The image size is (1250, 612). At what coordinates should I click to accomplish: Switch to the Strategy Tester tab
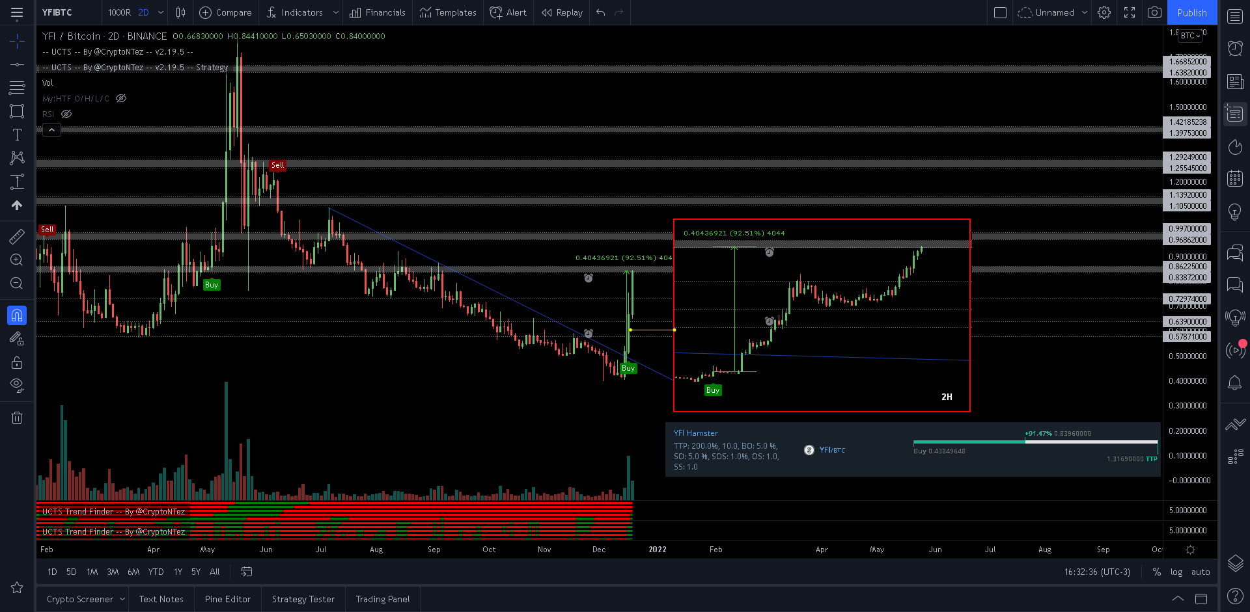[x=303, y=598]
